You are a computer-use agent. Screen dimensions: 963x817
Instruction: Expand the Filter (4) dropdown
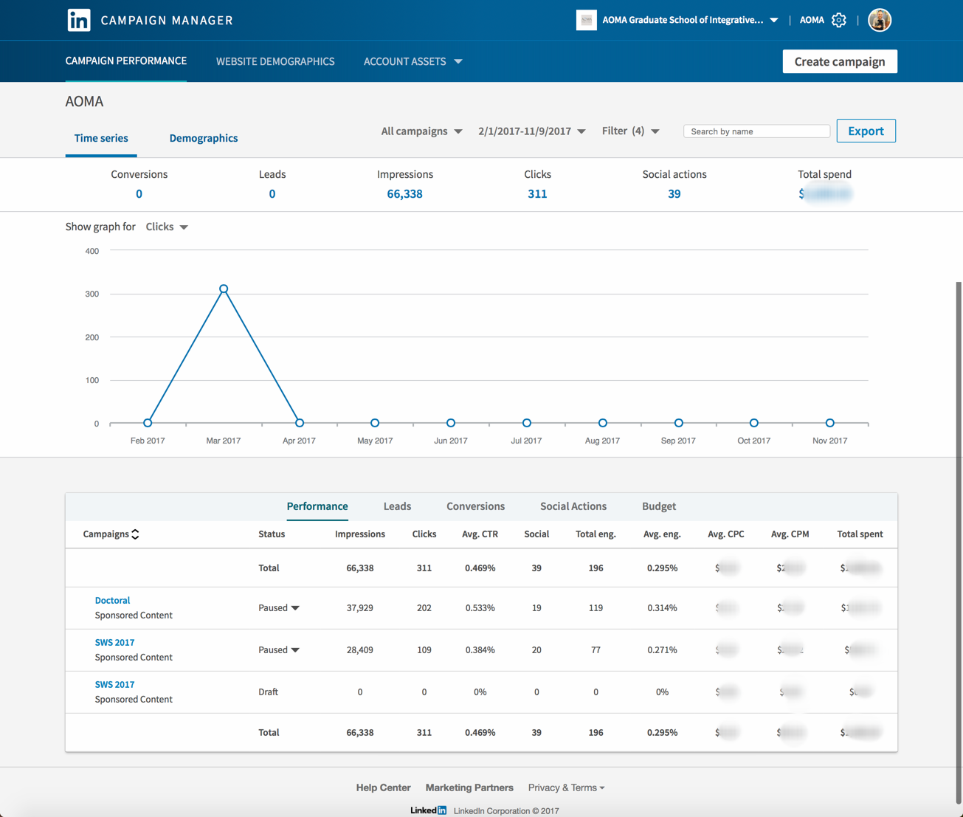(630, 131)
